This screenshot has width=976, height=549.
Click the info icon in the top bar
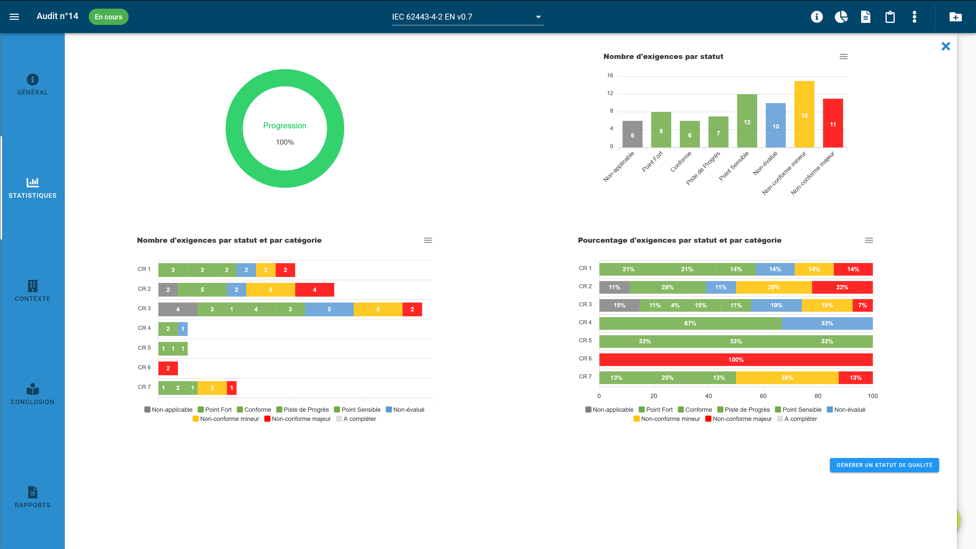tap(816, 17)
